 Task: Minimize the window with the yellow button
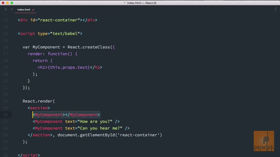click(x=7, y=3)
